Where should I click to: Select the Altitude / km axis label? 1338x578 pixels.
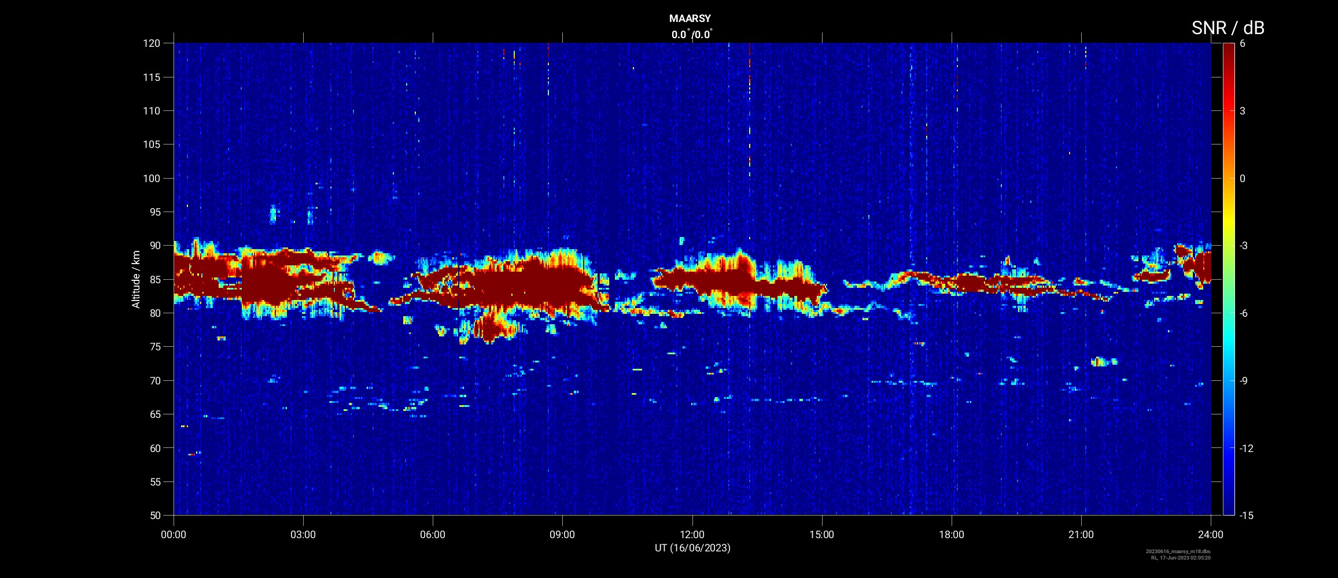click(x=136, y=279)
